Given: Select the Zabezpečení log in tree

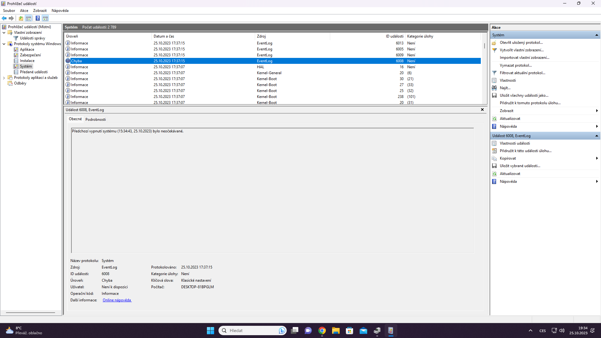Looking at the screenshot, I should coord(30,55).
